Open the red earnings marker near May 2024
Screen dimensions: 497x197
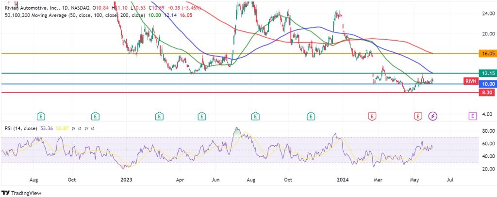coord(418,116)
